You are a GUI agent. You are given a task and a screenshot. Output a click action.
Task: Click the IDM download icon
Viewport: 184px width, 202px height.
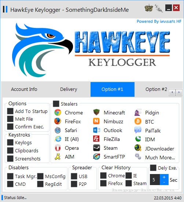[x=138, y=139]
